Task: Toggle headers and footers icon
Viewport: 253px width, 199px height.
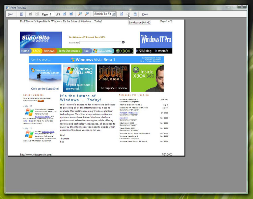Action: [135, 14]
